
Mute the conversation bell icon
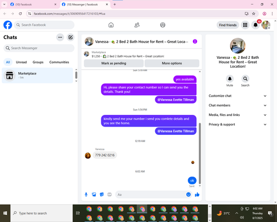click(x=230, y=79)
